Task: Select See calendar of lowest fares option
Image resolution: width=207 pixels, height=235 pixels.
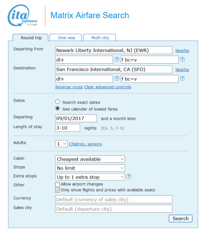Action: tap(57, 109)
